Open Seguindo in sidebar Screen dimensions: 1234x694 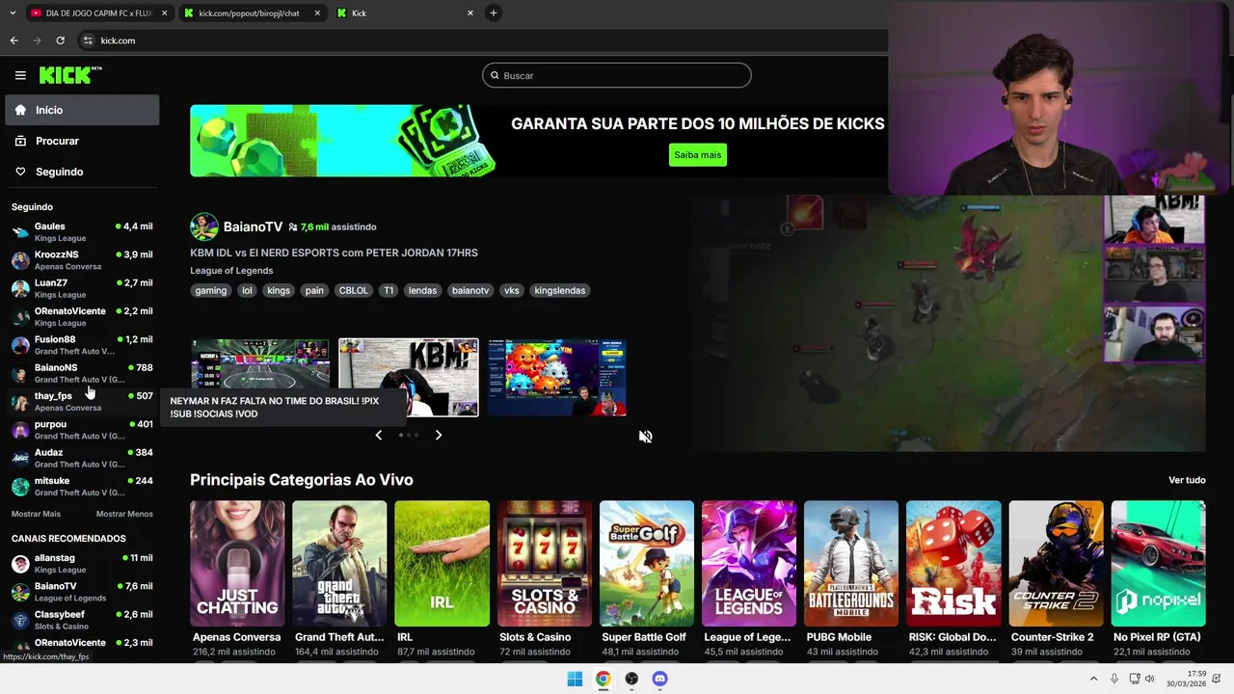pyautogui.click(x=82, y=172)
